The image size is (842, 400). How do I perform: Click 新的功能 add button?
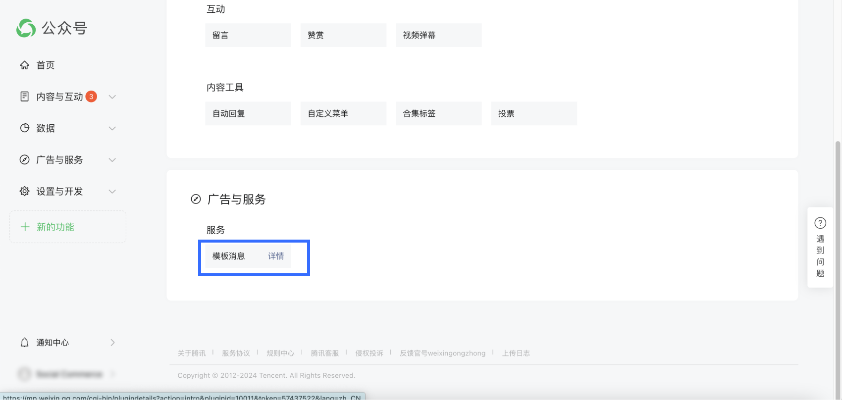click(x=68, y=227)
